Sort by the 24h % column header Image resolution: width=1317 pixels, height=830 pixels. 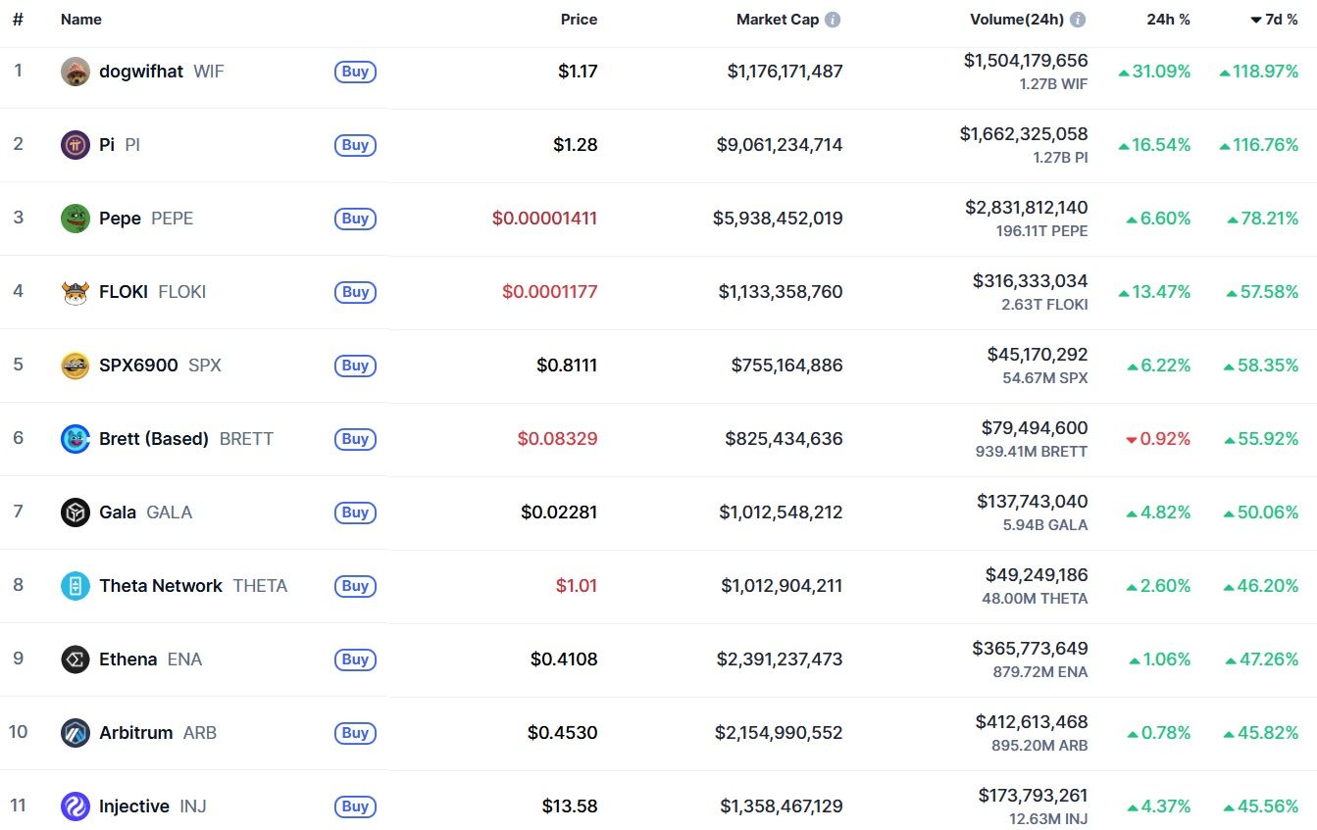point(1168,20)
